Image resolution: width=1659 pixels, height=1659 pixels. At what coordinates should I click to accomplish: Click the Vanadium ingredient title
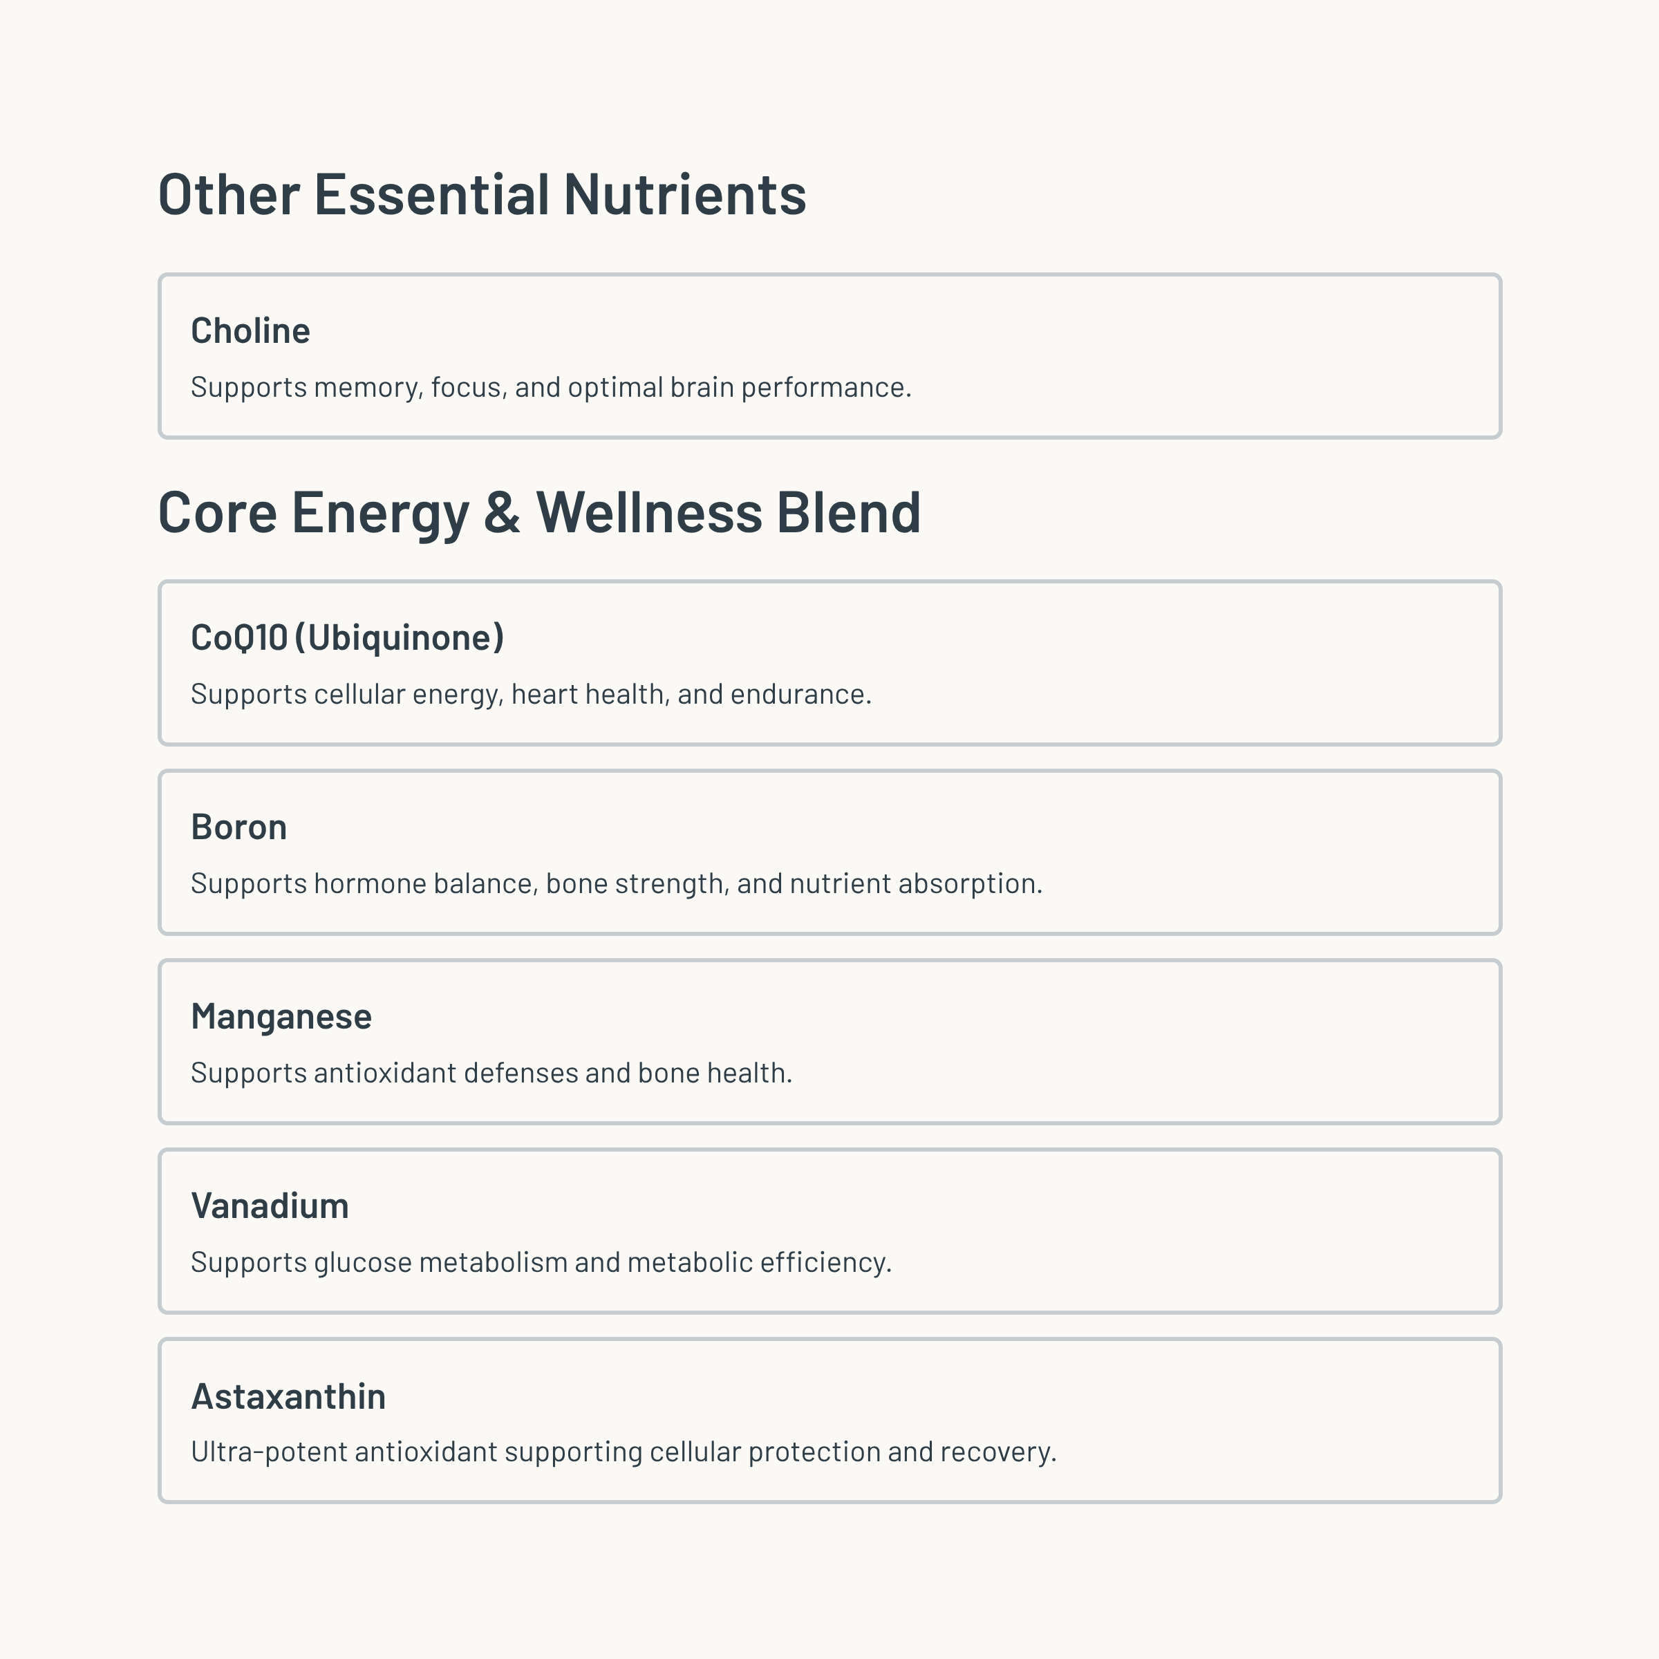(x=270, y=1206)
